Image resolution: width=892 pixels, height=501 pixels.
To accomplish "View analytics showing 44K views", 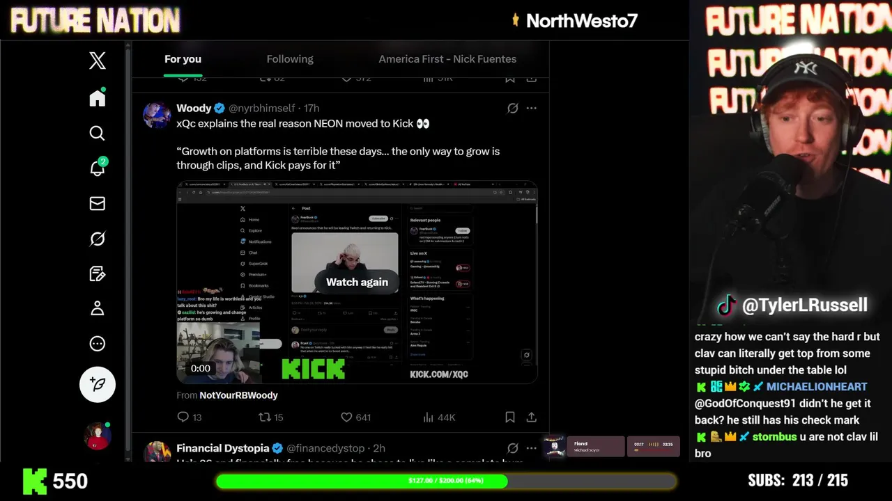I will [x=439, y=417].
